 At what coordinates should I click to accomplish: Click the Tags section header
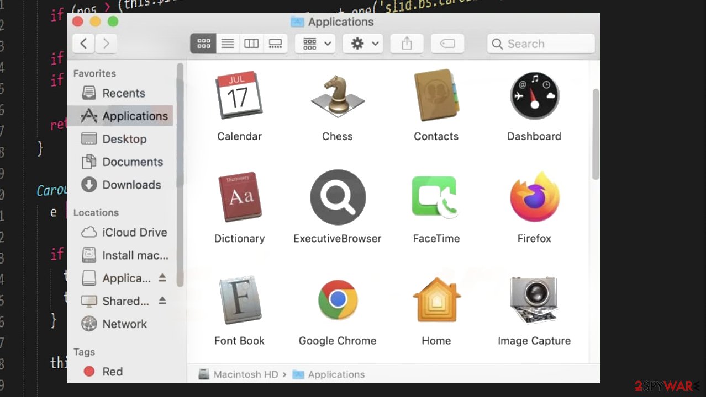coord(84,352)
